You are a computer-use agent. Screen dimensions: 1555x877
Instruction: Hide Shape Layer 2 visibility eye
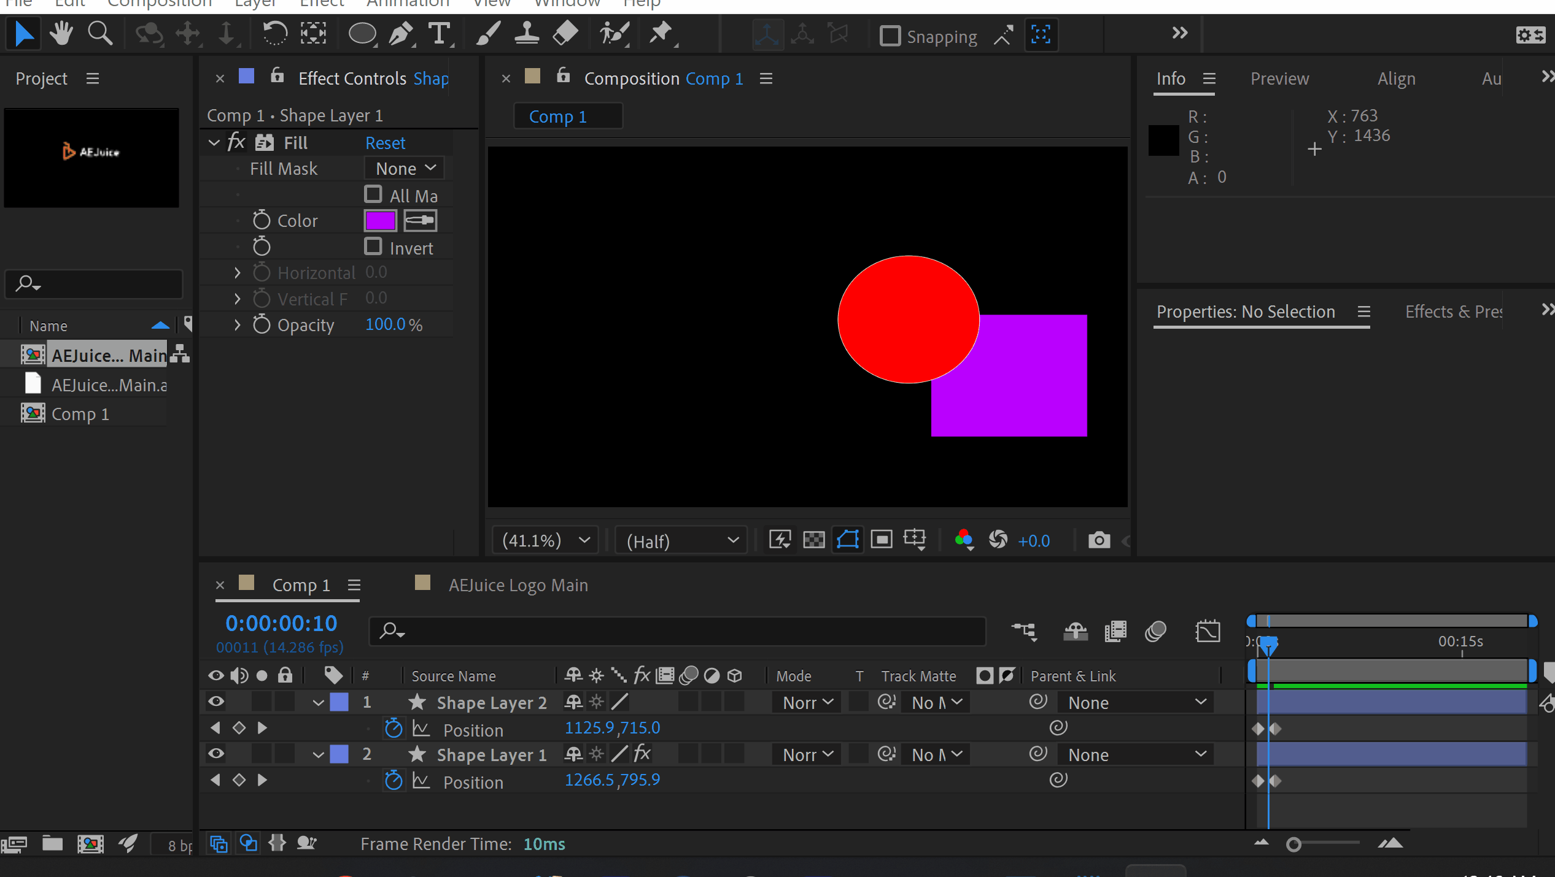coord(216,702)
